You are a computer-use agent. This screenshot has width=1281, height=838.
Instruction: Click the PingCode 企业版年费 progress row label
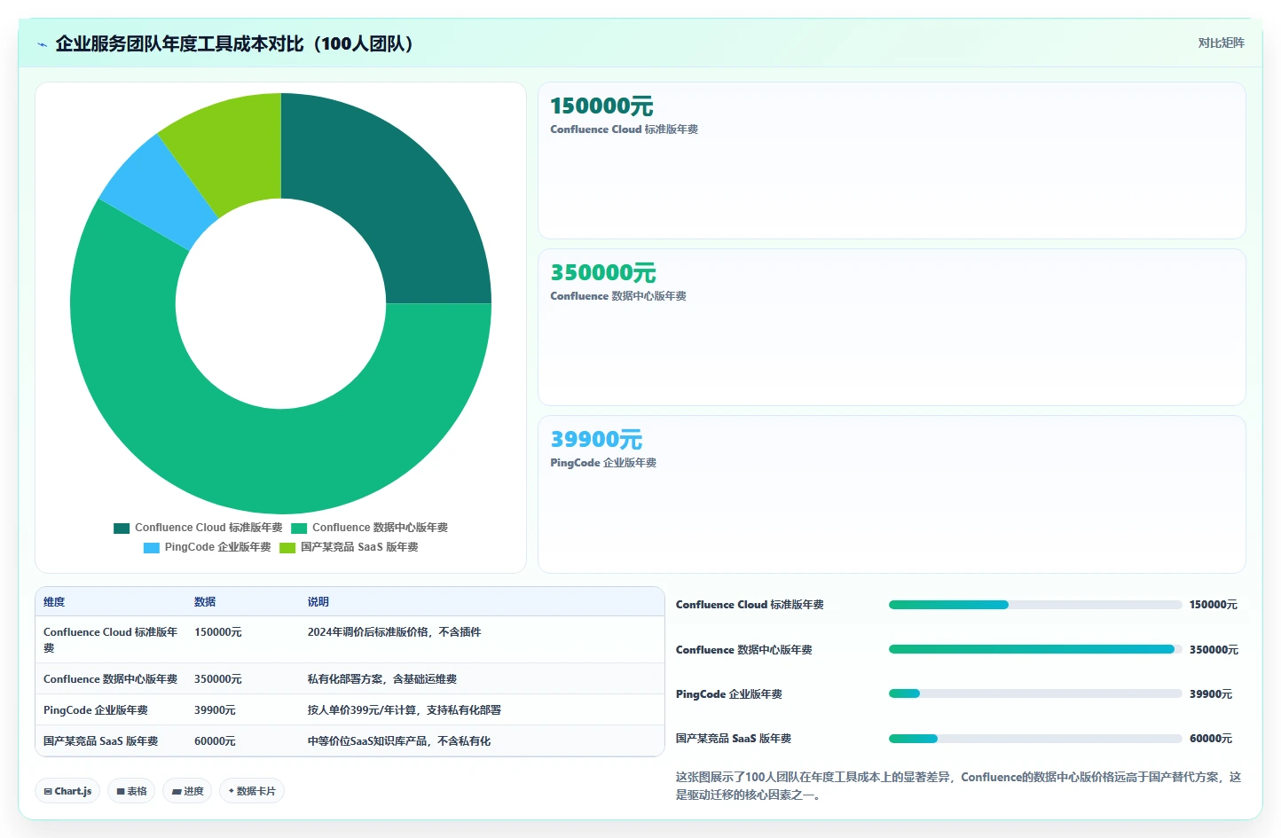(729, 694)
